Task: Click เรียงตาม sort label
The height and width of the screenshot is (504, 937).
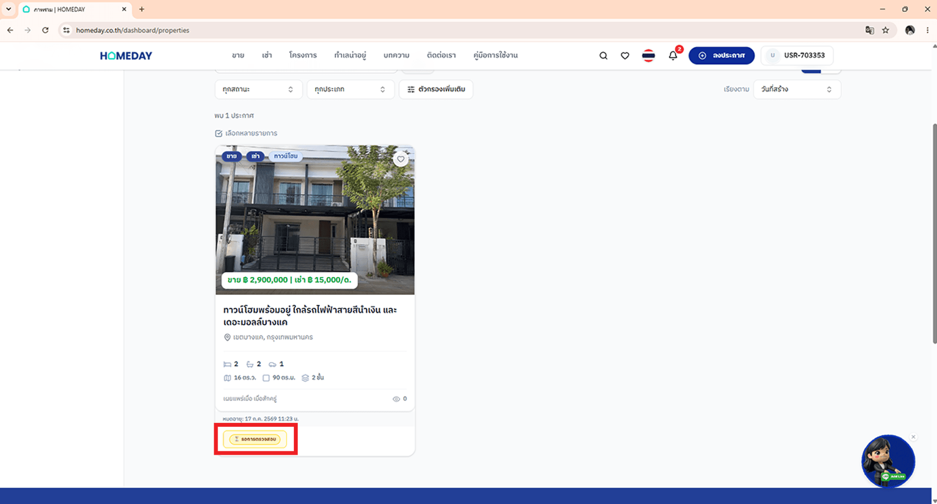Action: (736, 89)
